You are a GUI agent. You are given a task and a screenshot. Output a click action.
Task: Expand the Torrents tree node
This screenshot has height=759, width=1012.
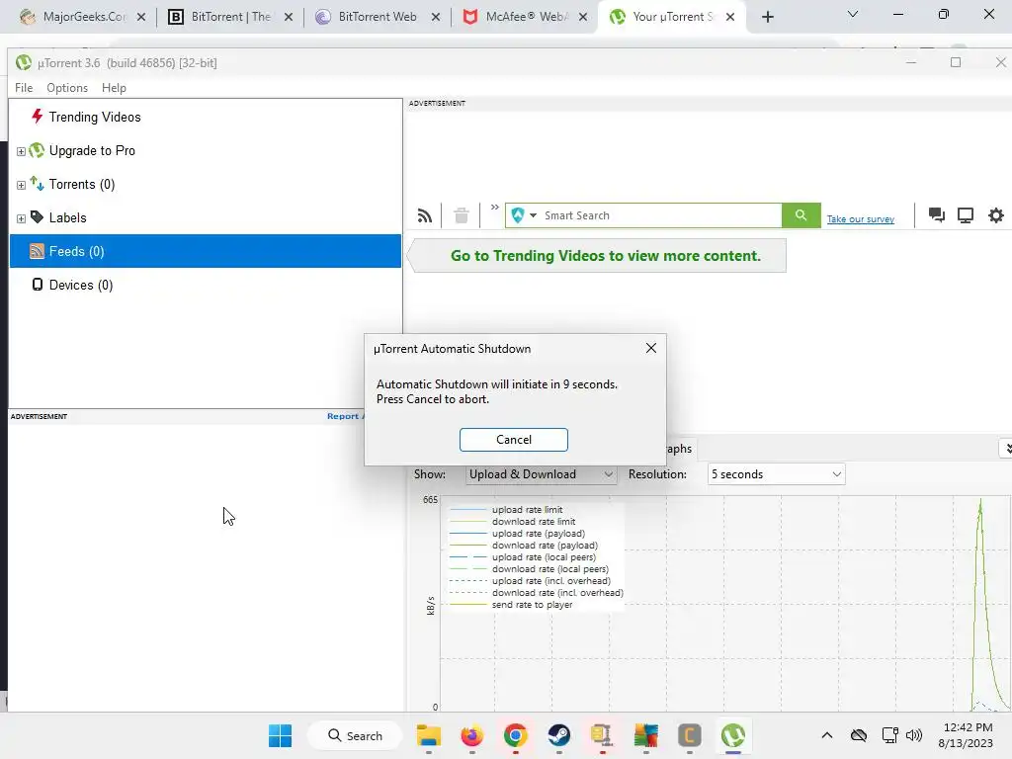click(21, 185)
